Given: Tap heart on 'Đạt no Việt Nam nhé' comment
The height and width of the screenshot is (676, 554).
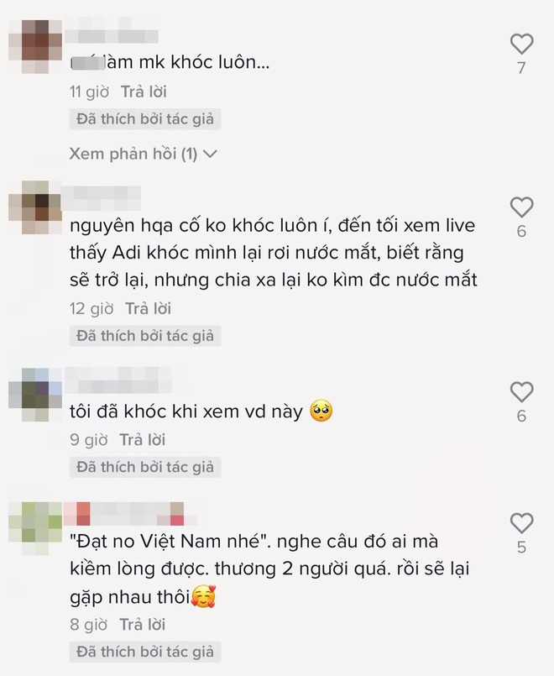Looking at the screenshot, I should pos(522,523).
